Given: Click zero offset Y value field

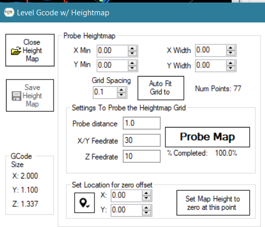Looking at the screenshot, I should pyautogui.click(x=127, y=210).
